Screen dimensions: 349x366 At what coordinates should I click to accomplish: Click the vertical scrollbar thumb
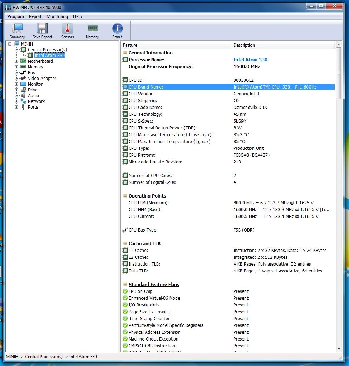[339, 73]
